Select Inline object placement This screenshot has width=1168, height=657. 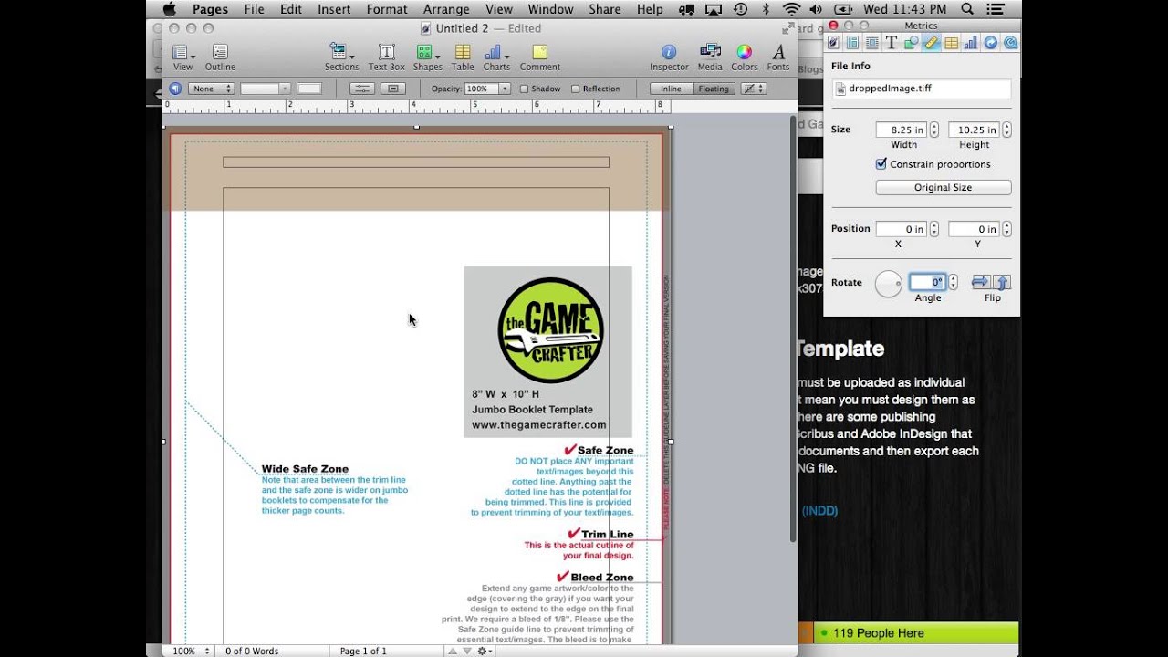click(x=671, y=89)
